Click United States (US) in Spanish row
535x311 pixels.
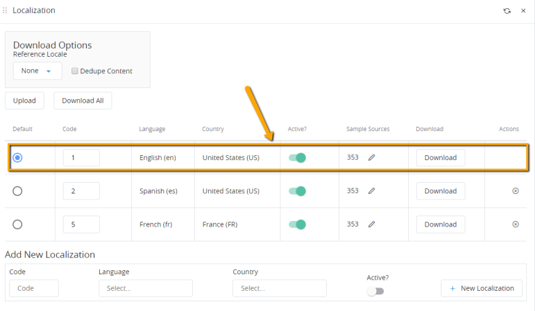[231, 191]
